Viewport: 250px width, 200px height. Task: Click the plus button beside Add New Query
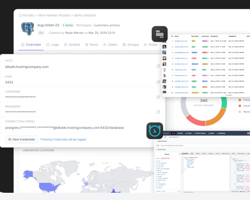click(179, 191)
